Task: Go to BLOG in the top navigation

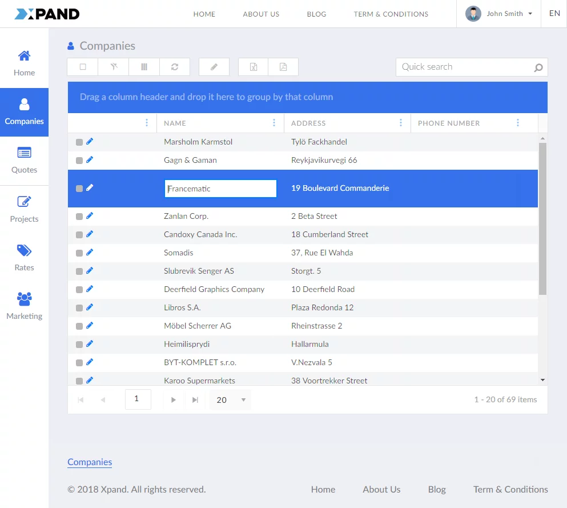Action: [316, 14]
